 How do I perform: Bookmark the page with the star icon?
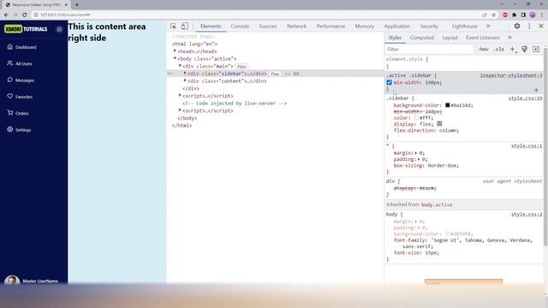[x=494, y=15]
